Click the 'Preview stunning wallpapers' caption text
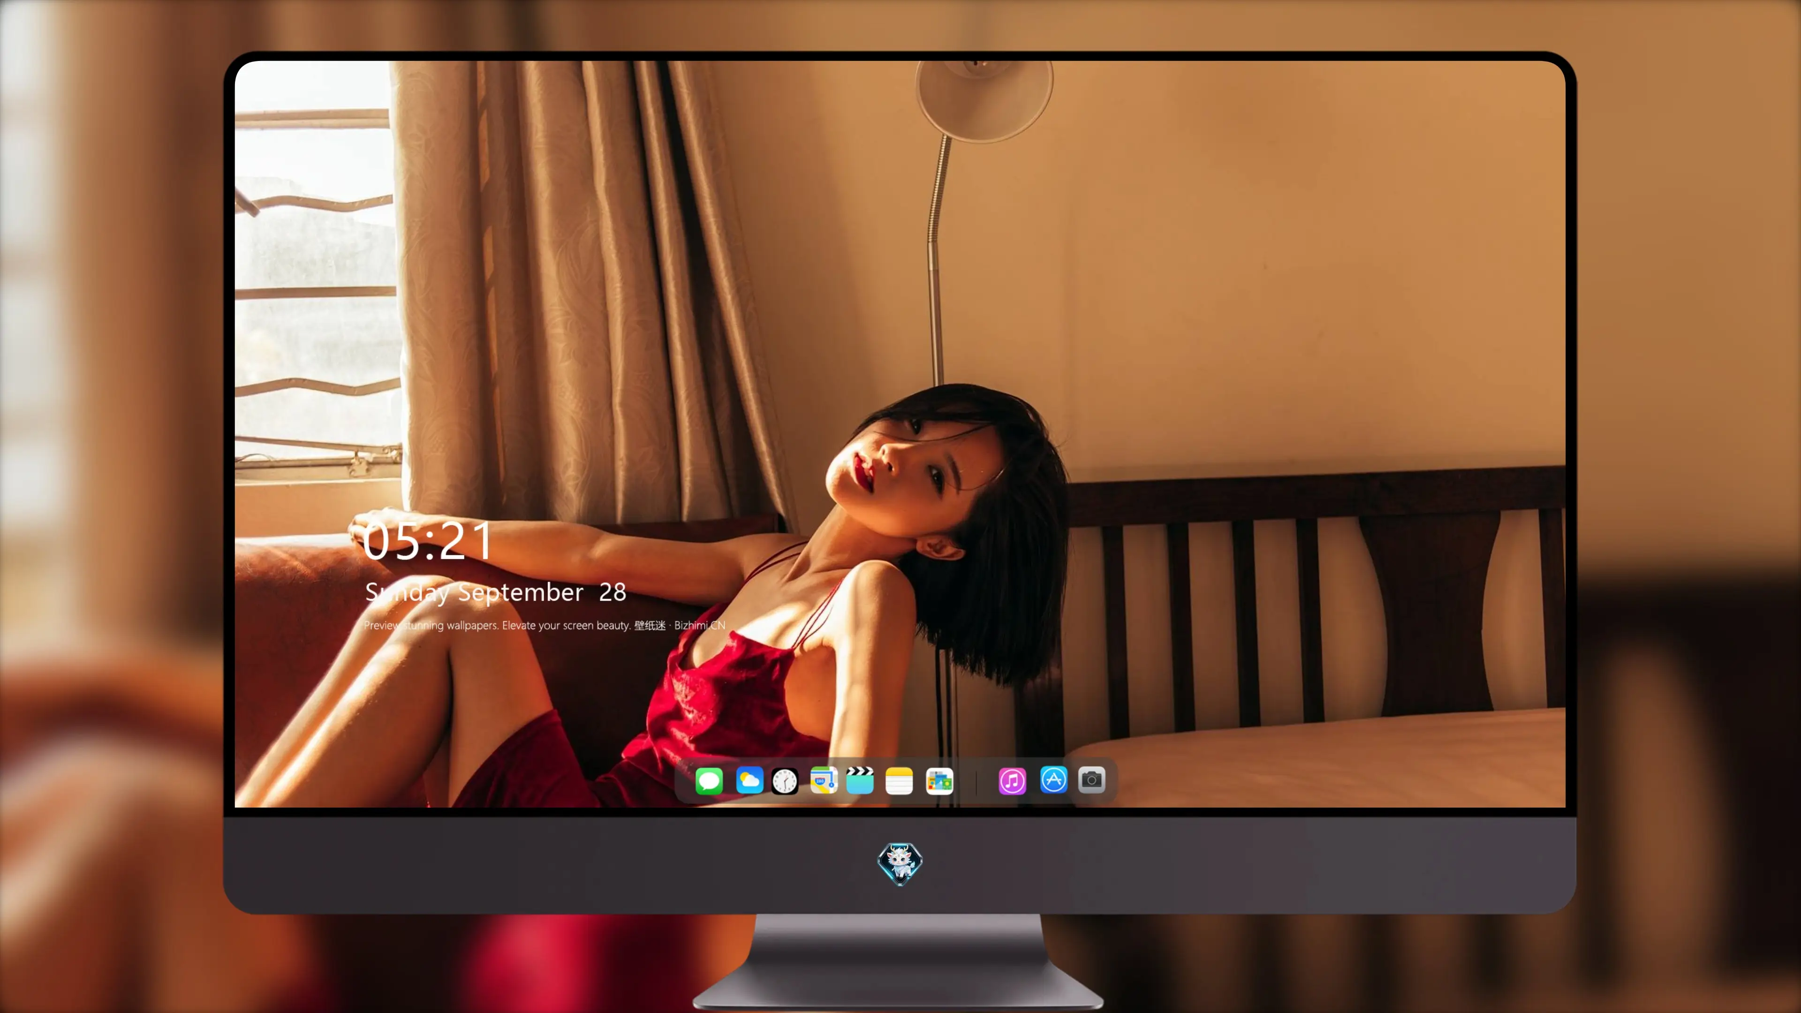The height and width of the screenshot is (1013, 1801). coord(545,625)
